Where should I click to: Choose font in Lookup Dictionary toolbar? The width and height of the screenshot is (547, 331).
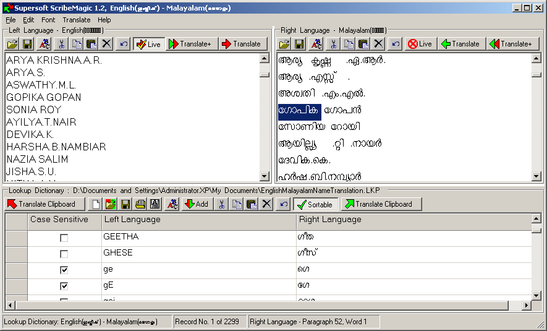[x=172, y=204]
